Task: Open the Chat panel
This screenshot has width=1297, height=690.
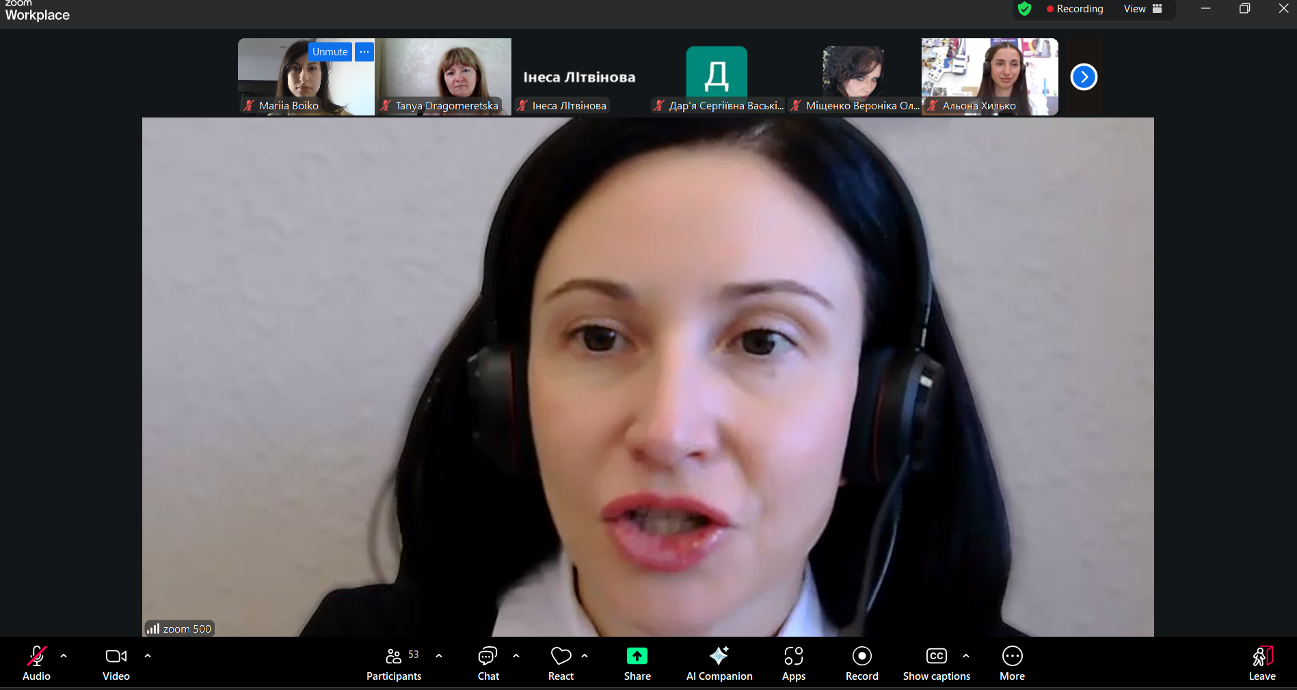Action: 487,664
